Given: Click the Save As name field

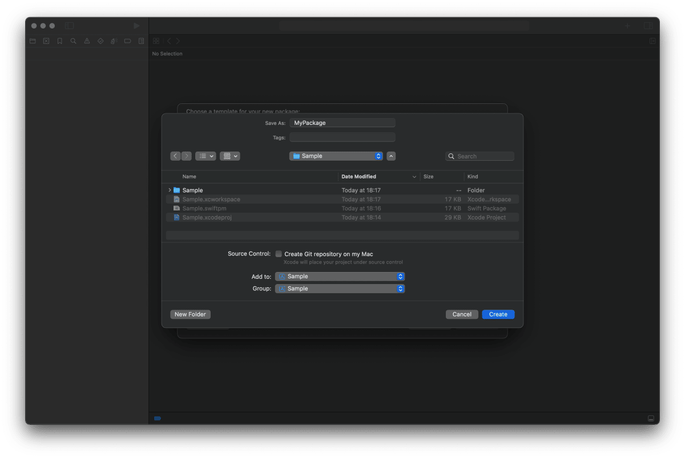Looking at the screenshot, I should 342,123.
